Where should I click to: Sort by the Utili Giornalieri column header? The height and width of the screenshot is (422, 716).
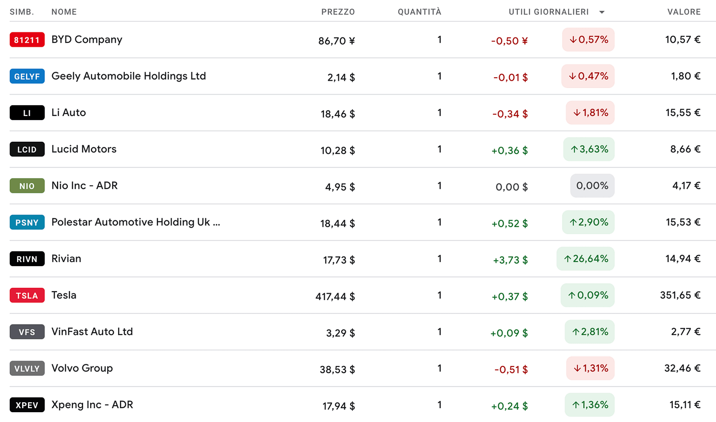pos(549,12)
